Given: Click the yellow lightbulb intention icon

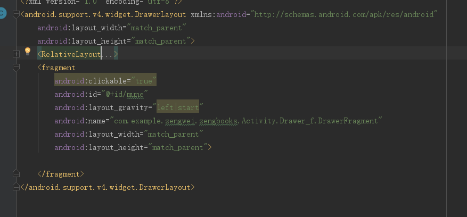Looking at the screenshot, I should coord(28,52).
